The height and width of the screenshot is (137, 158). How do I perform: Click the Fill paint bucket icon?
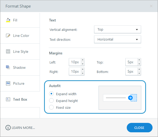click(x=8, y=20)
